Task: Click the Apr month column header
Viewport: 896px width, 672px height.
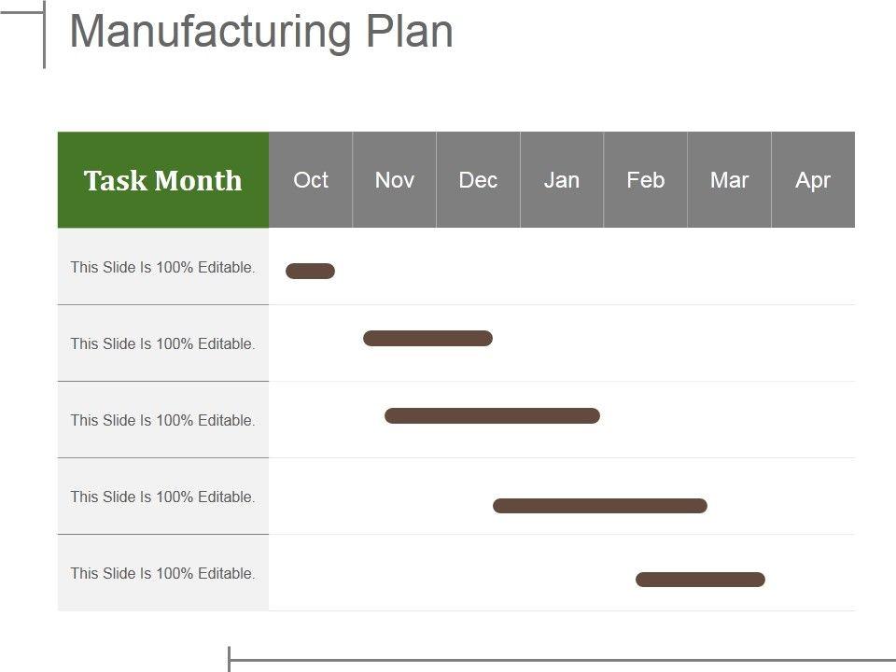Action: [x=813, y=180]
